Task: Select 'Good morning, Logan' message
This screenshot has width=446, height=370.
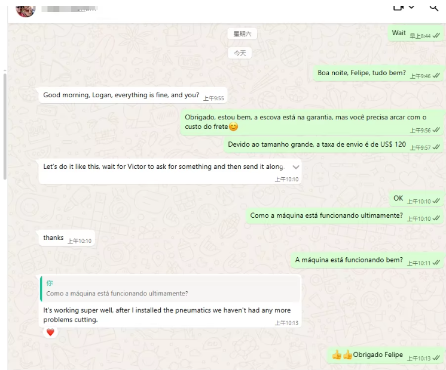Action: point(133,95)
